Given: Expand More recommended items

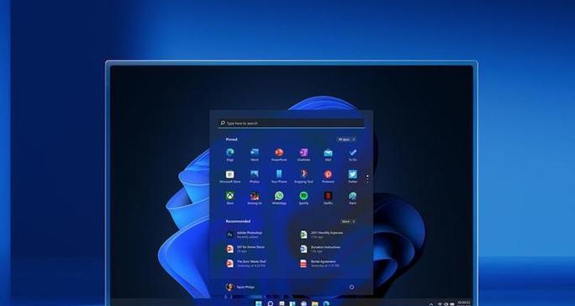Looking at the screenshot, I should [x=348, y=222].
